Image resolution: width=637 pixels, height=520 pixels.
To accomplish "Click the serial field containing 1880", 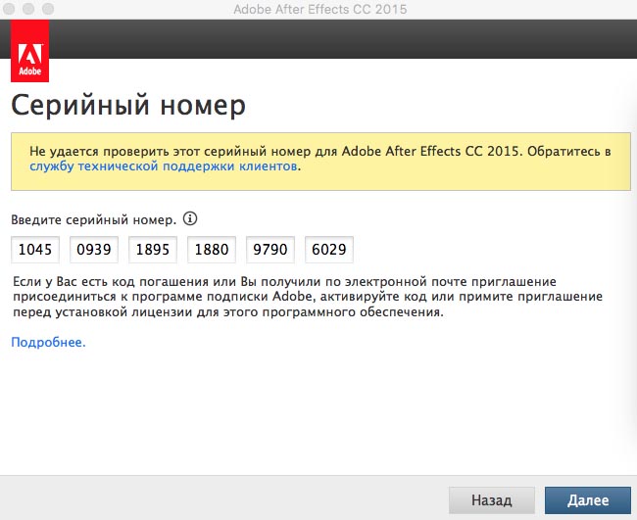I will pyautogui.click(x=212, y=250).
